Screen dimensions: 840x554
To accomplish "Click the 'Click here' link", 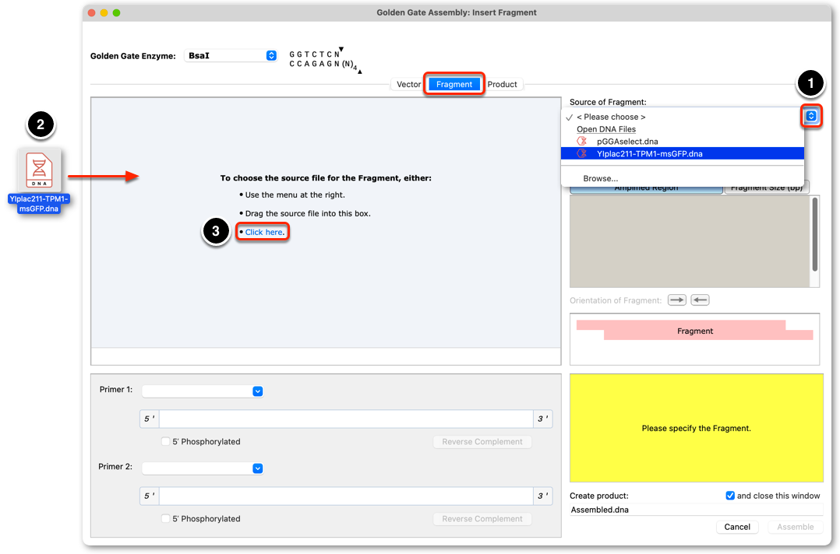I will tap(265, 232).
